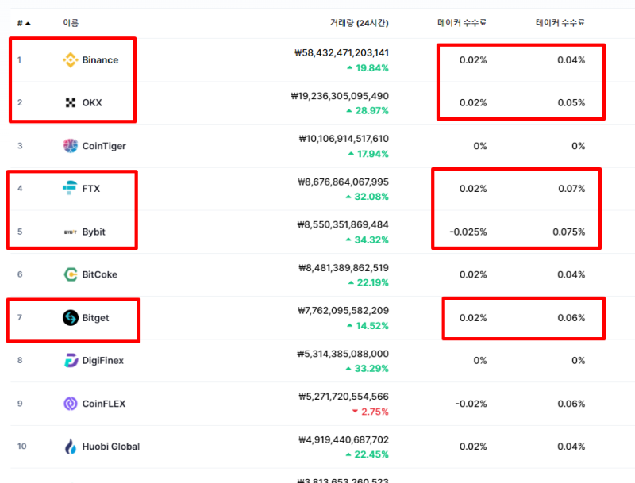The height and width of the screenshot is (483, 635).
Task: Sort table by 거래량 (24시간) header
Action: click(x=360, y=23)
